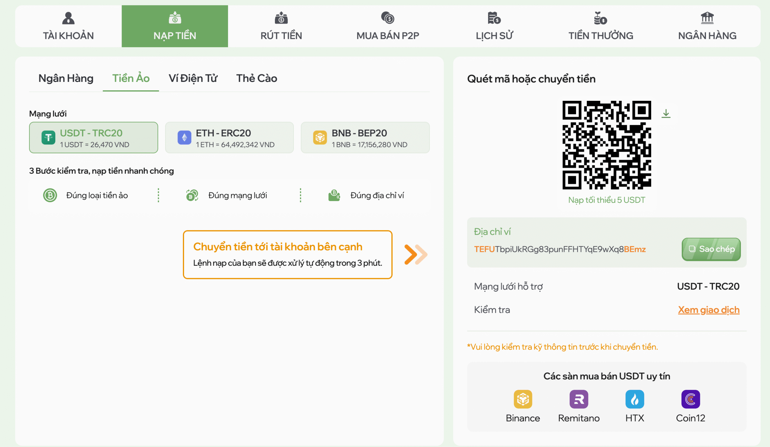Click the '1 ETH = 64,492,342 VND' rate

[235, 144]
